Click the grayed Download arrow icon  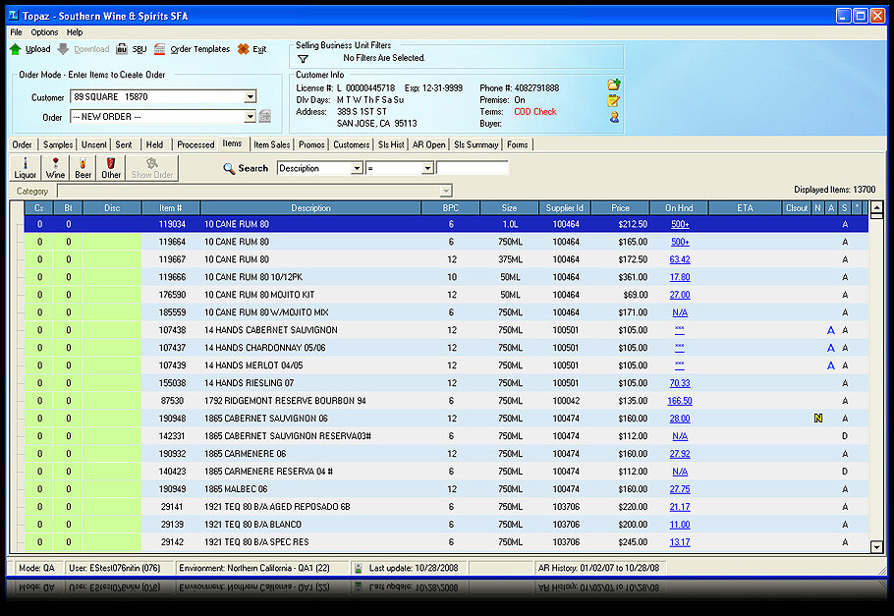[63, 50]
